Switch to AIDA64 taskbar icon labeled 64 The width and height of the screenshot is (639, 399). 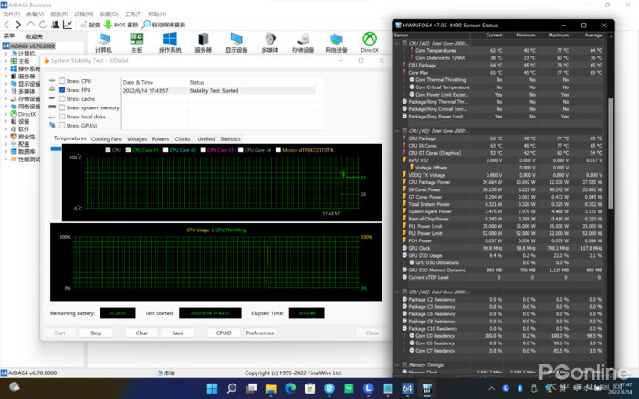(407, 388)
